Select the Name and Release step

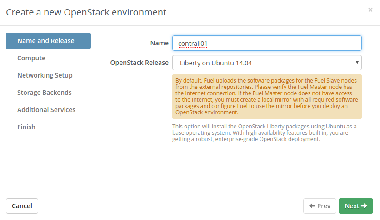coord(49,41)
